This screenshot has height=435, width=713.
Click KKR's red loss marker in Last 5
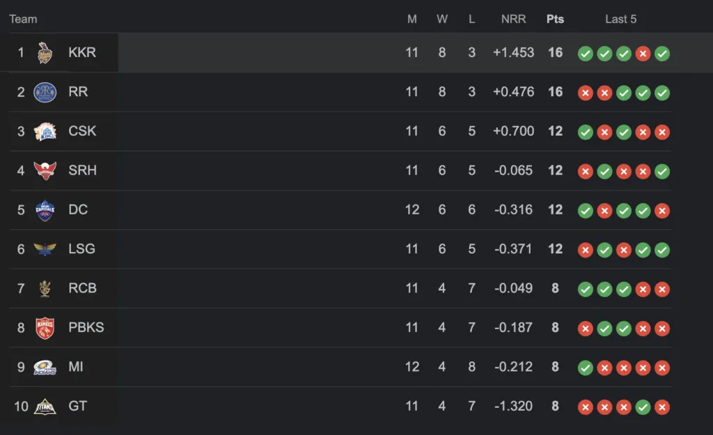pyautogui.click(x=643, y=54)
